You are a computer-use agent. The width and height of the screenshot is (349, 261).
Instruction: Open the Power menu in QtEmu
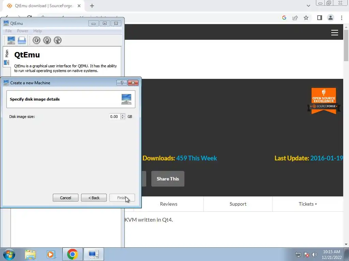pos(22,31)
